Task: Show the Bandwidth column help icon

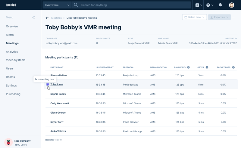Action: (x=189, y=67)
